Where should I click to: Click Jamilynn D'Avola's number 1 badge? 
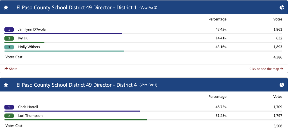coord(9,29)
